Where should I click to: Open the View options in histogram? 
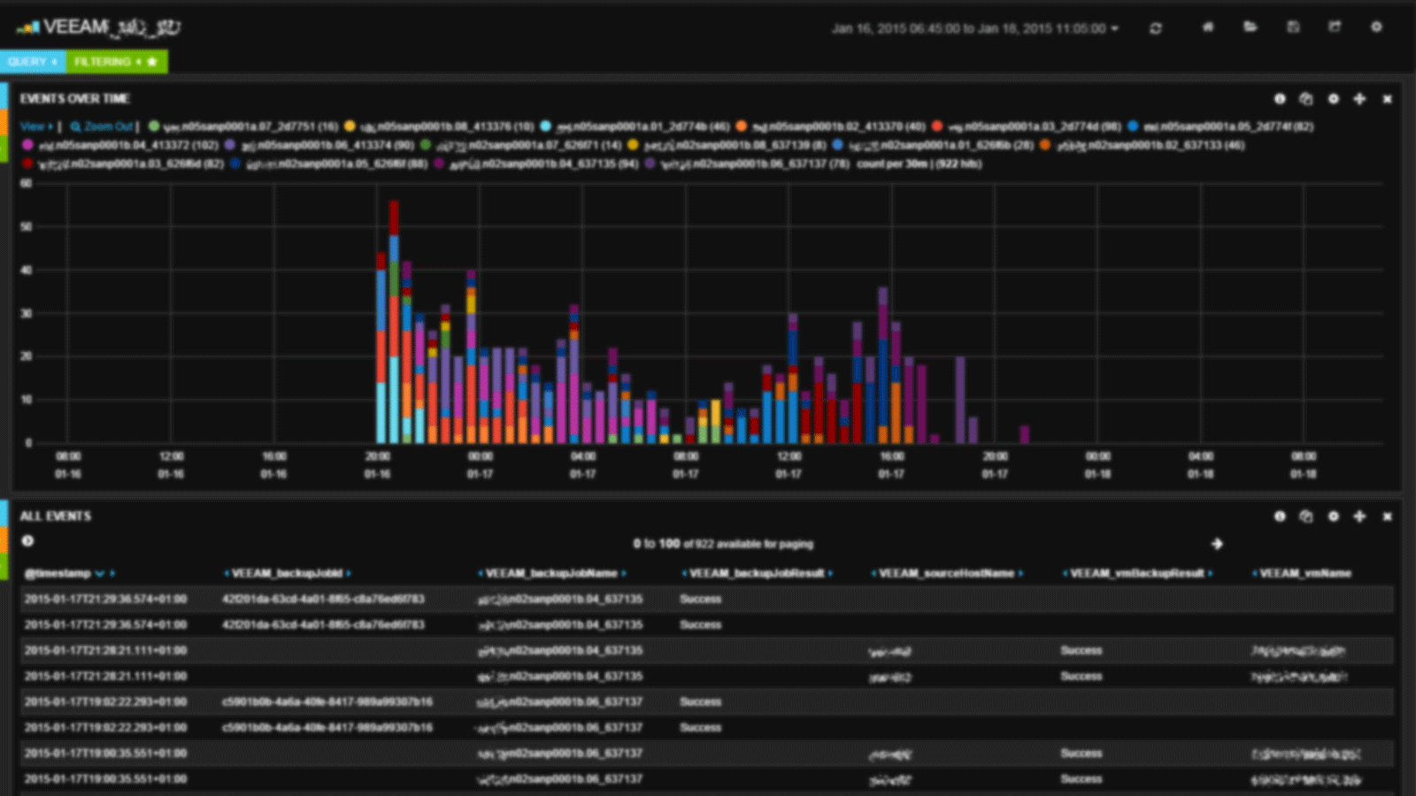coord(36,126)
